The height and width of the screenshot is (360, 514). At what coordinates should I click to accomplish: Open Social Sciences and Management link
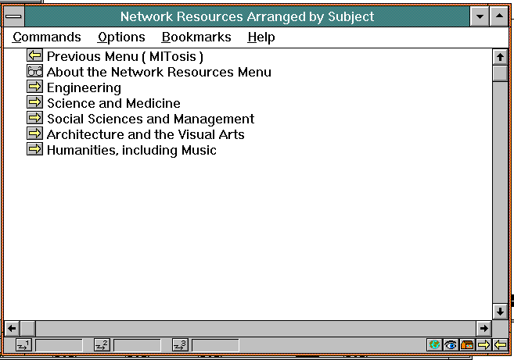(150, 119)
